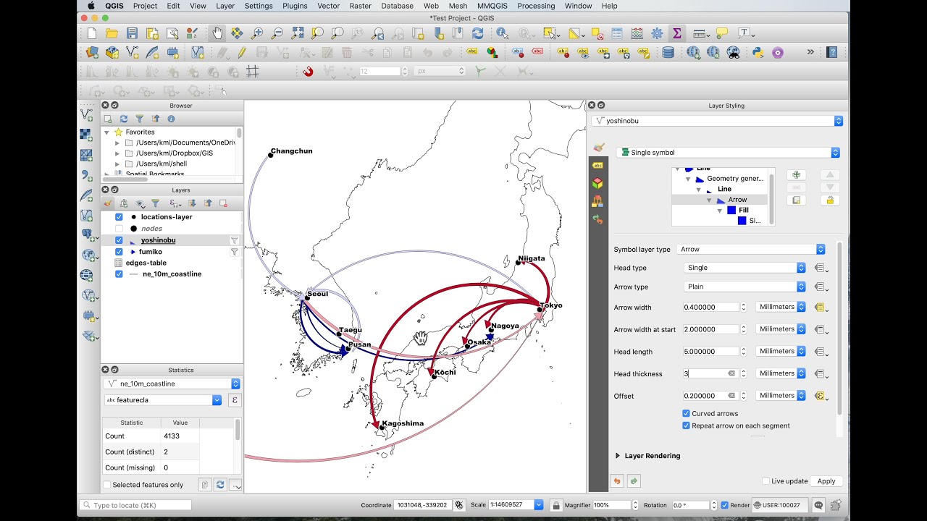Screen dimensions: 927x521
Task: Click the Scale value field in status bar
Action: (x=512, y=505)
